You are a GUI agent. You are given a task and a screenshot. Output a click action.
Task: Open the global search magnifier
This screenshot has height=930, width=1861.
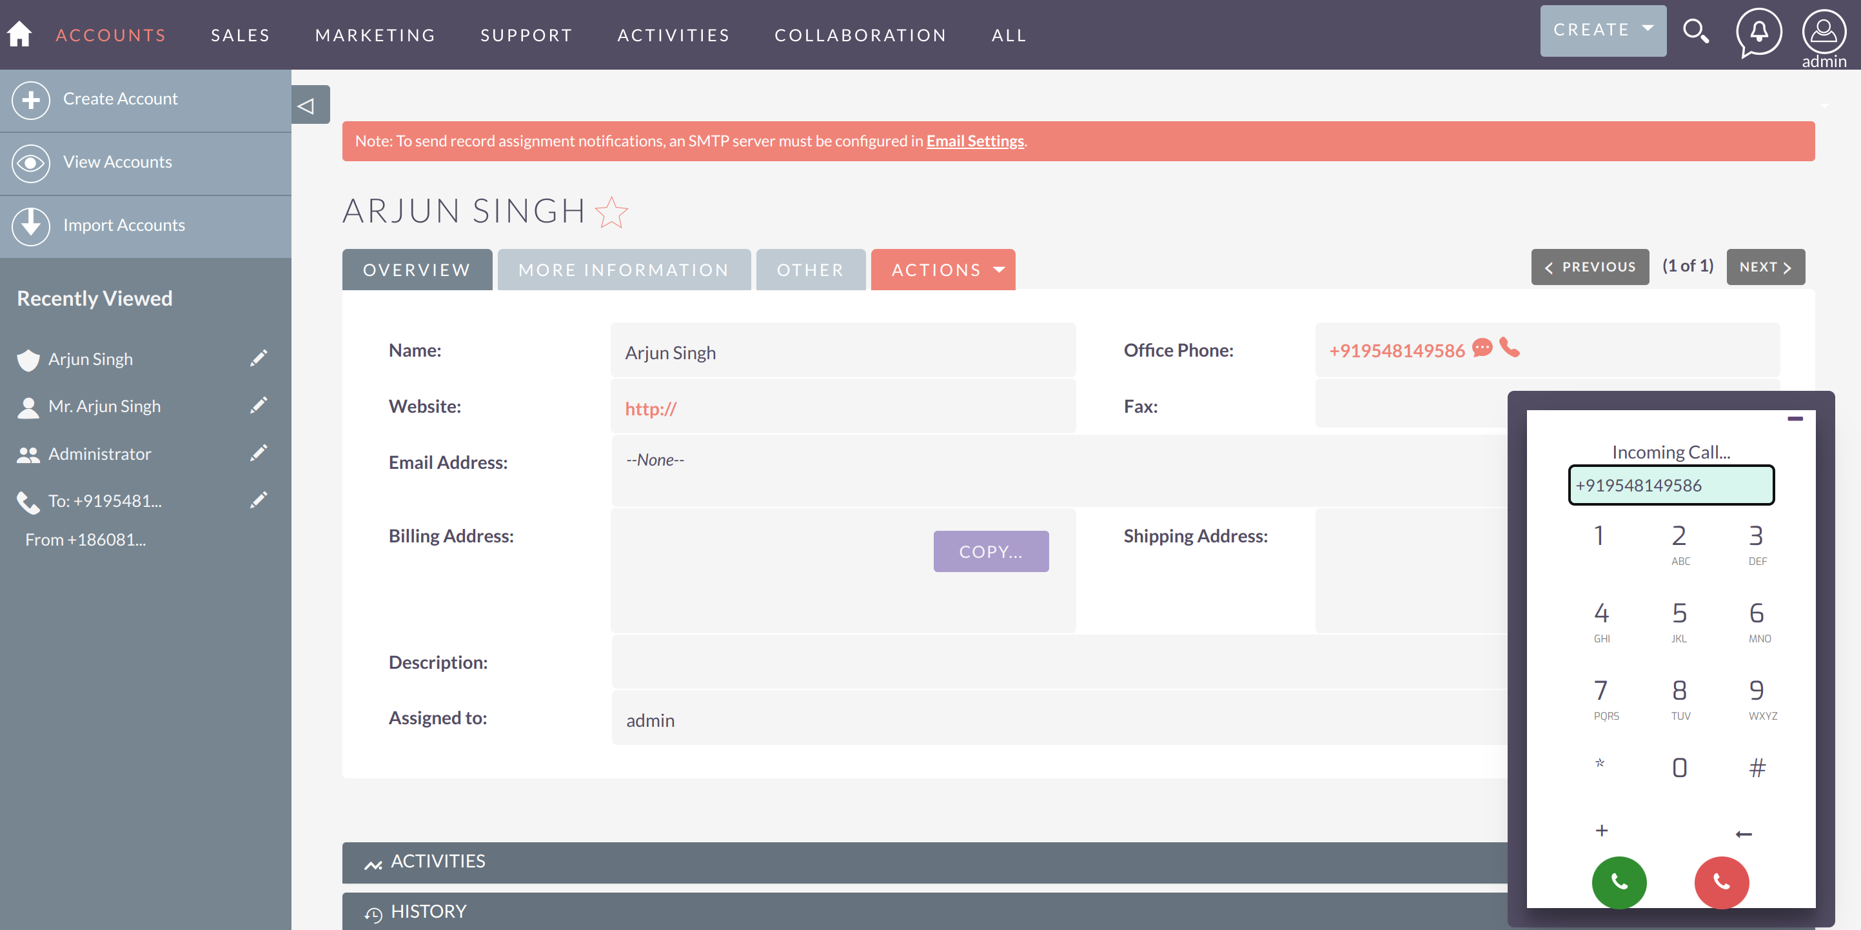[x=1697, y=32]
